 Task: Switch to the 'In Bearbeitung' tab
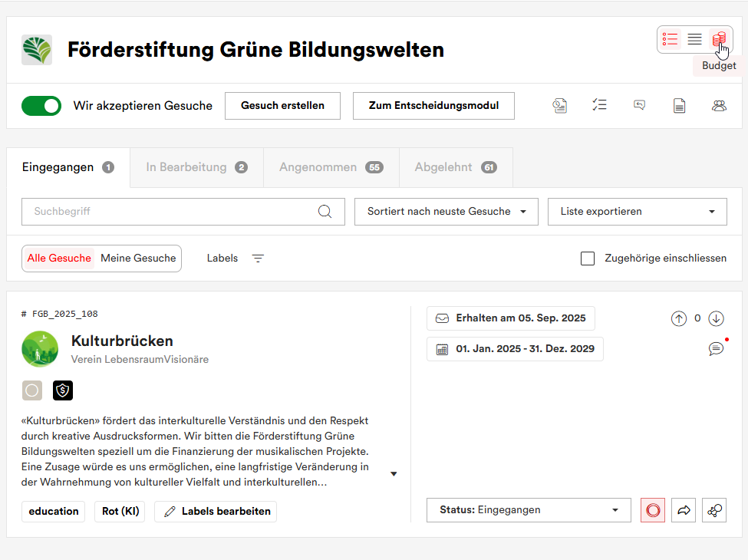[196, 167]
